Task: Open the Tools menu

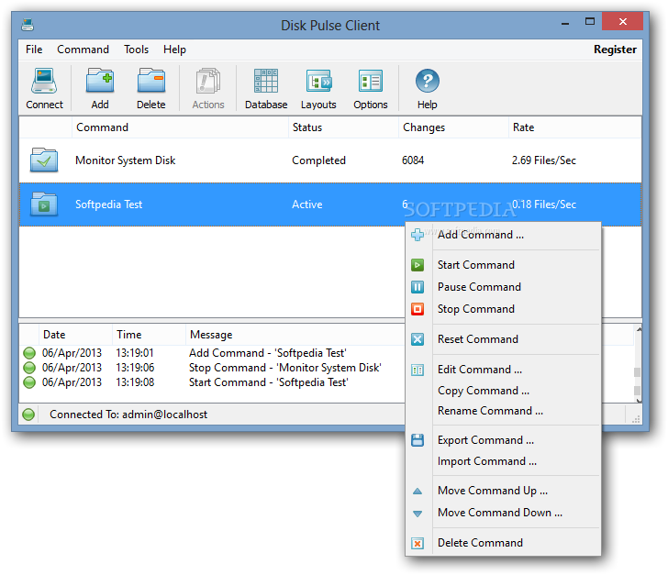Action: pos(137,50)
